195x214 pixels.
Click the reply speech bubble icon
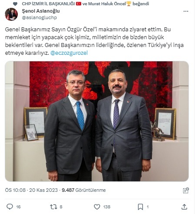point(10,207)
